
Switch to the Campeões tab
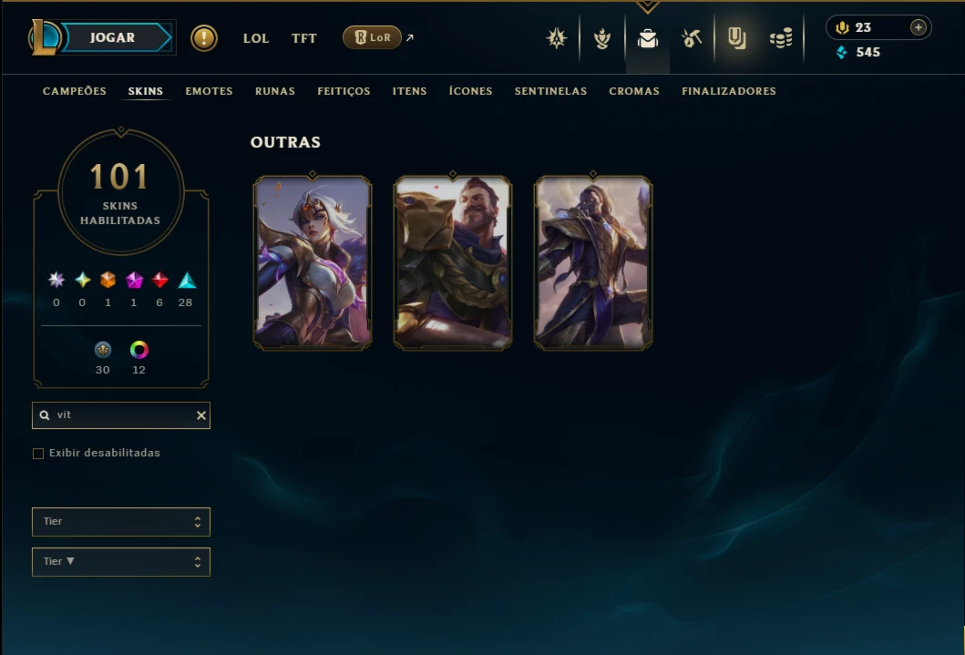75,91
